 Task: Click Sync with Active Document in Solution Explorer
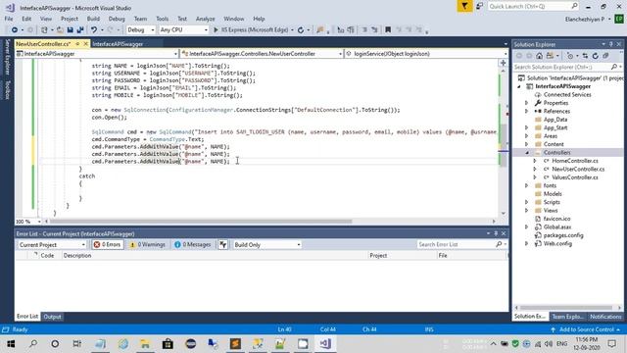(x=585, y=56)
